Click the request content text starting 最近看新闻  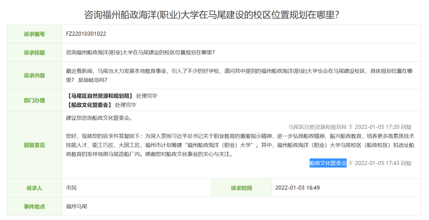[239, 75]
